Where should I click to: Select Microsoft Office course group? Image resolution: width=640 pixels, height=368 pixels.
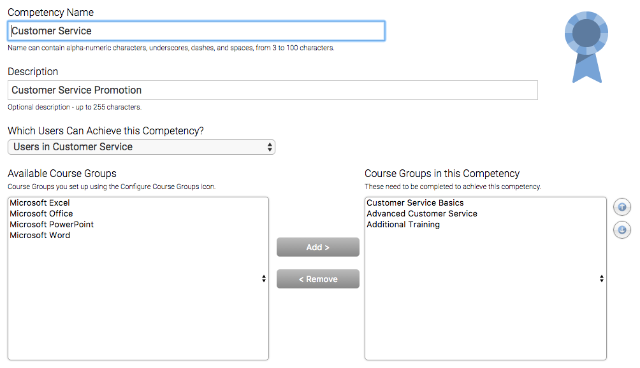coord(41,213)
